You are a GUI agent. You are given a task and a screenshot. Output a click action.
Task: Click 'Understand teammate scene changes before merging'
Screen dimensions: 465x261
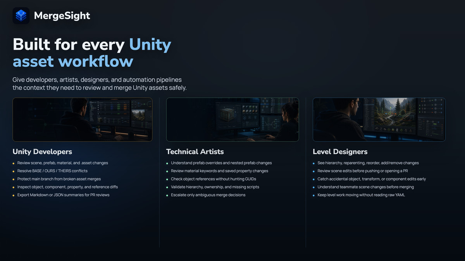[365, 187]
